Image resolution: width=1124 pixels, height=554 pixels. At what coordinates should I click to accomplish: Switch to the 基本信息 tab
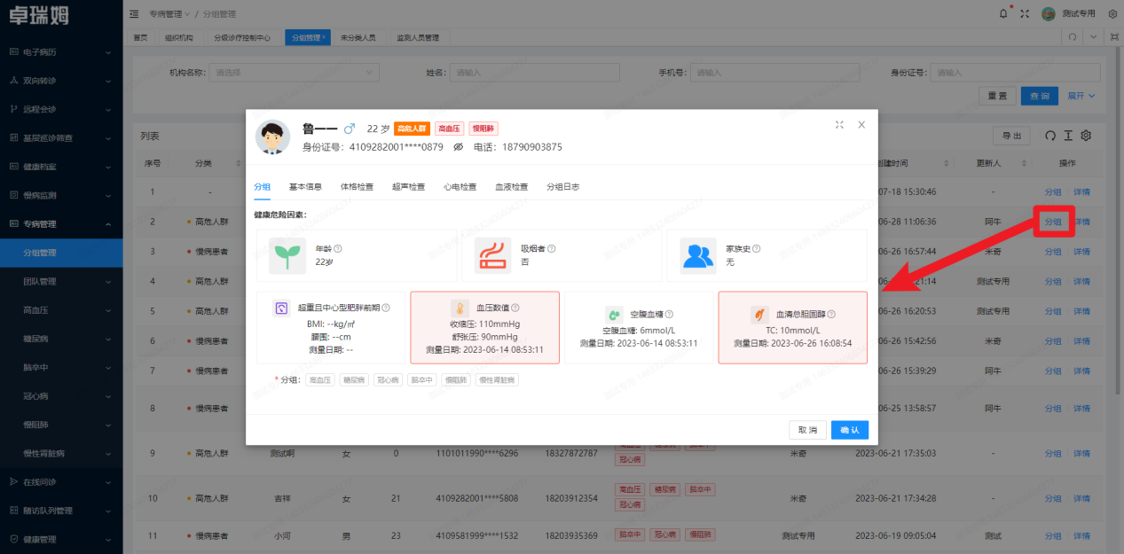[305, 187]
